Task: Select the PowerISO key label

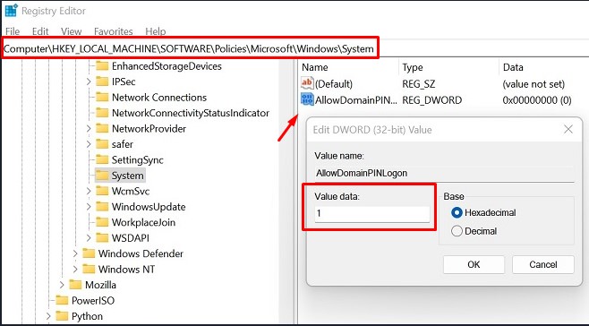Action: click(93, 300)
